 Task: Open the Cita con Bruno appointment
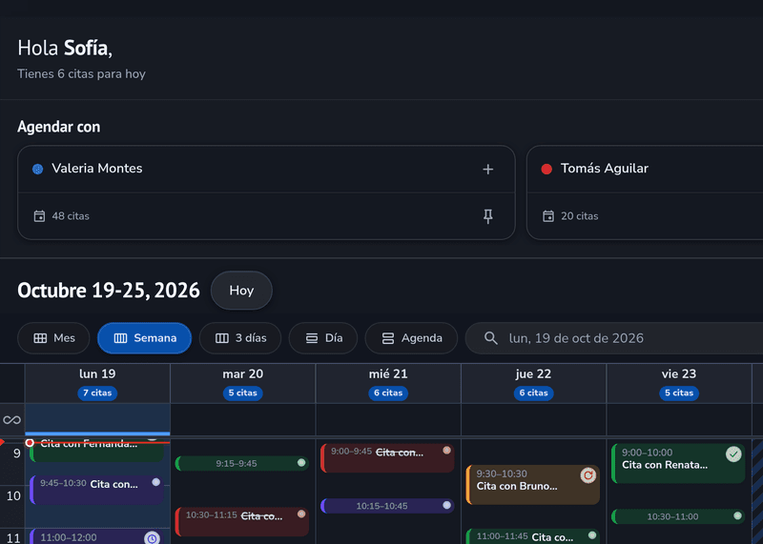pyautogui.click(x=533, y=485)
